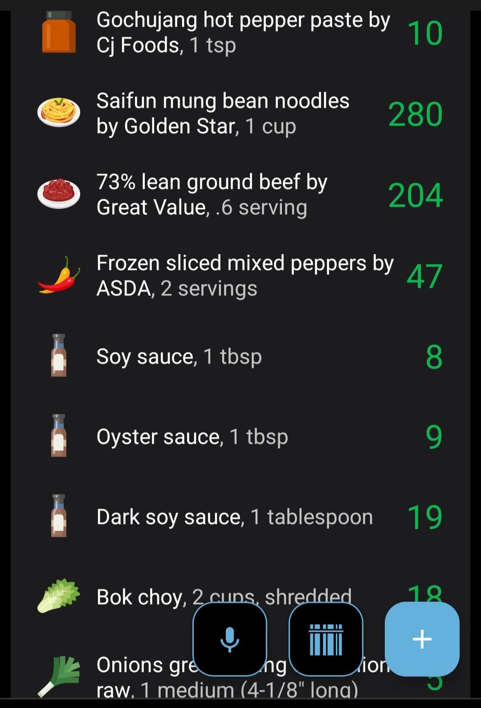Click the ground beef plate icon
Viewport: 481px width, 708px height.
coord(59,194)
